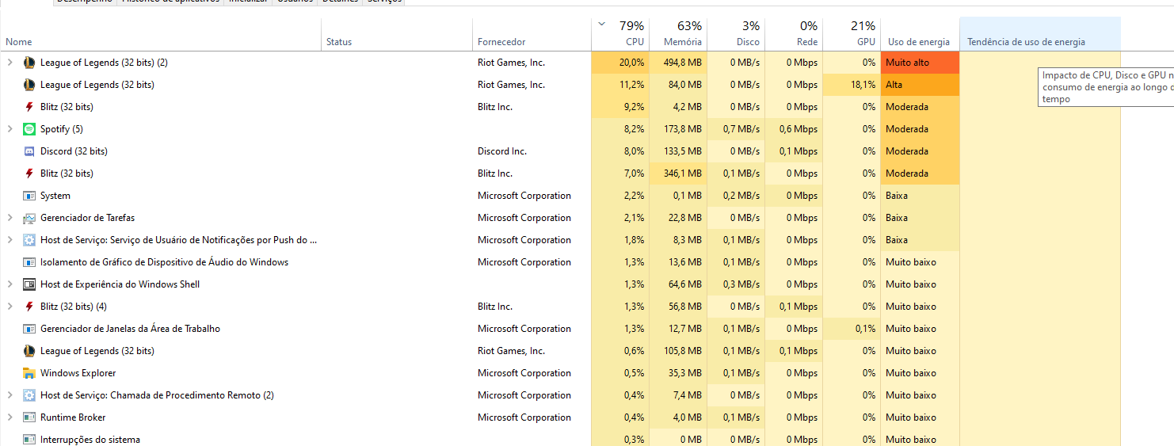Click the 0,6 Mbps network value for Spotify
Image resolution: width=1174 pixels, height=446 pixels.
799,129
